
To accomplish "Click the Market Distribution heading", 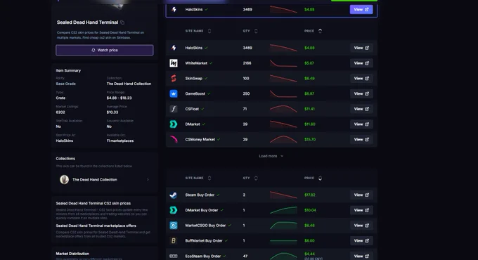I will tap(72, 254).
